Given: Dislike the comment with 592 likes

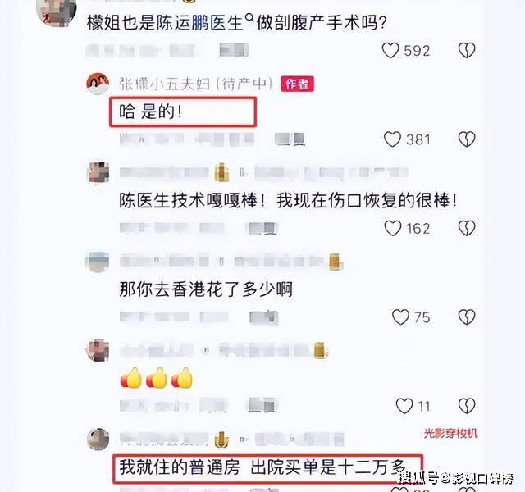Looking at the screenshot, I should [467, 51].
